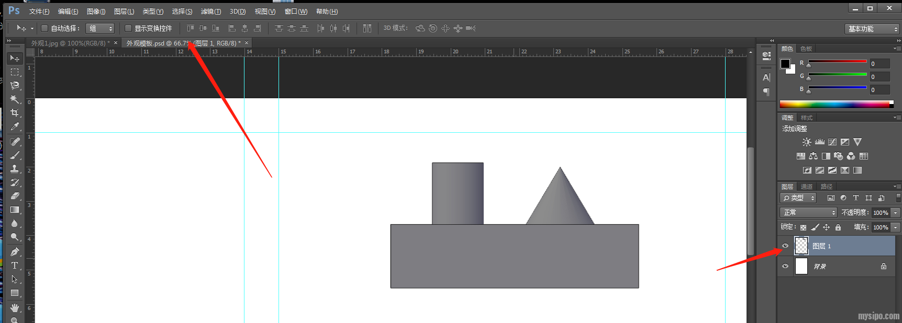Switch to the 通道 channels tab
902x323 pixels.
pos(807,187)
